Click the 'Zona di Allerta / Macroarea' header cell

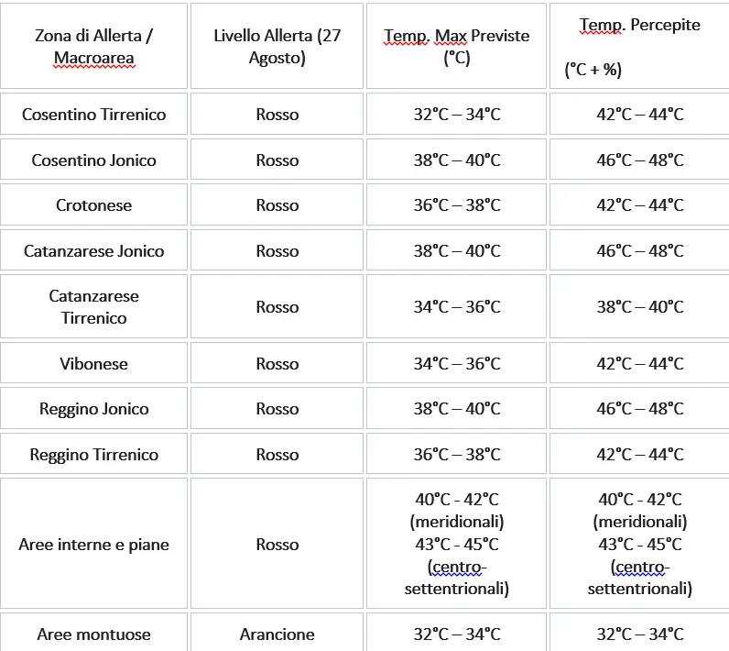click(93, 46)
